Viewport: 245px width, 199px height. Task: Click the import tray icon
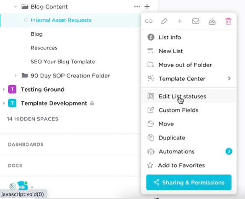(x=212, y=21)
